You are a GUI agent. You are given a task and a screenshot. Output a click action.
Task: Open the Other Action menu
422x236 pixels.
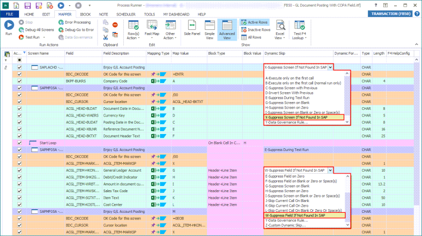[170, 29]
